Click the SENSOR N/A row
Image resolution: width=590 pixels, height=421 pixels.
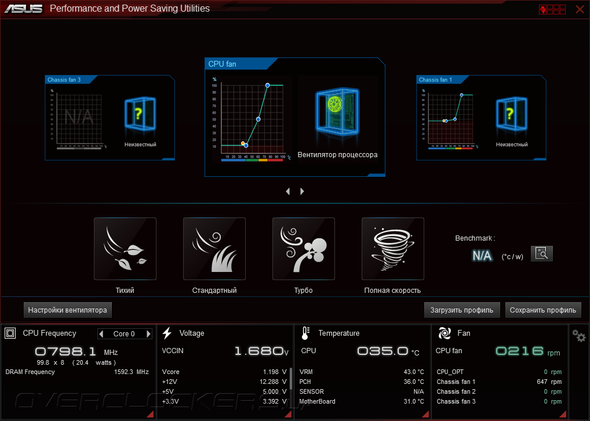coord(362,391)
